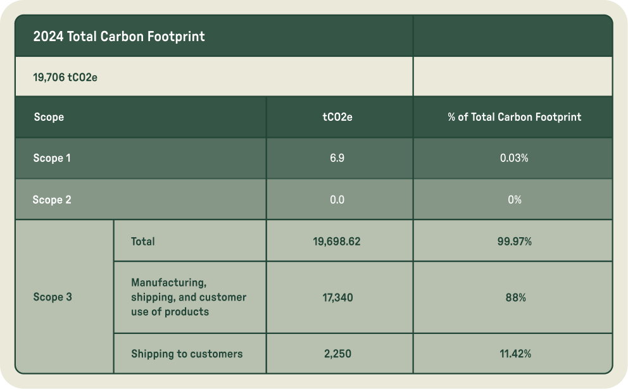Select the "Scope 1" row label

click(52, 158)
